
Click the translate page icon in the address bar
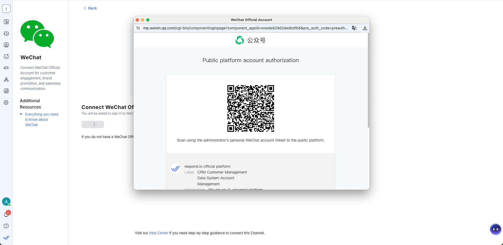pos(354,28)
